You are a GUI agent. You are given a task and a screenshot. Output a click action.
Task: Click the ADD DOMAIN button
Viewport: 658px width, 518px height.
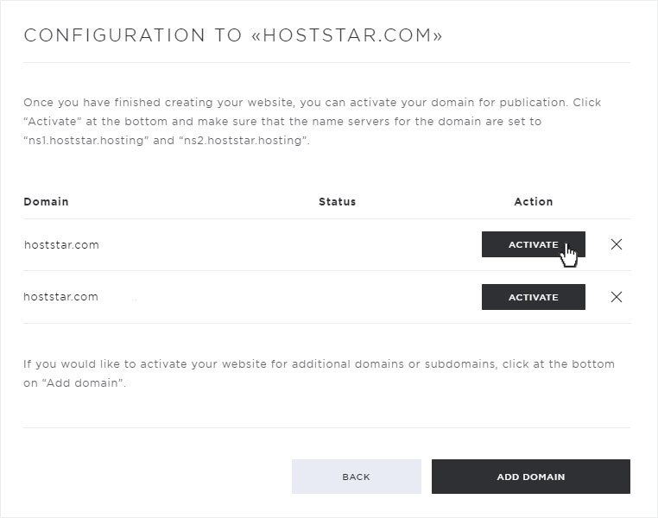tap(531, 477)
